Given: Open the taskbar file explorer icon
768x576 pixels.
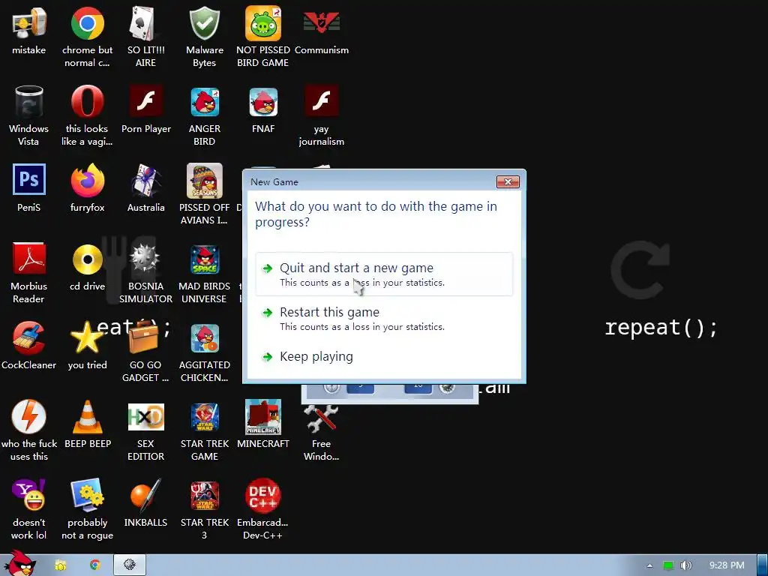Looking at the screenshot, I should point(60,565).
